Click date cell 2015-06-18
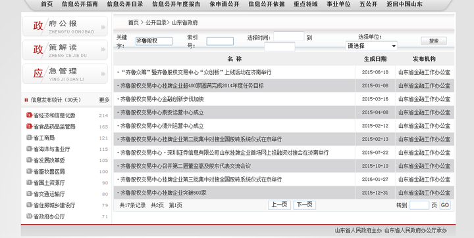 pos(375,72)
